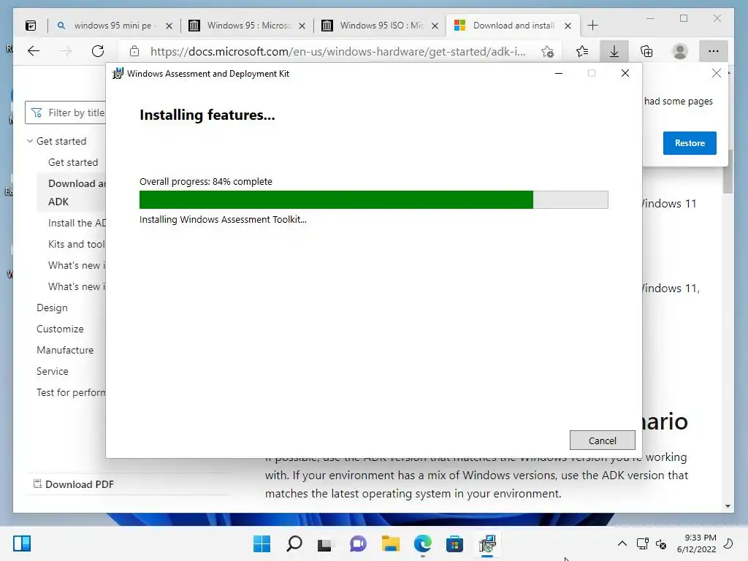Screen dimensions: 748x561
Task: Open the Chat app on taskbar
Action: point(358,543)
